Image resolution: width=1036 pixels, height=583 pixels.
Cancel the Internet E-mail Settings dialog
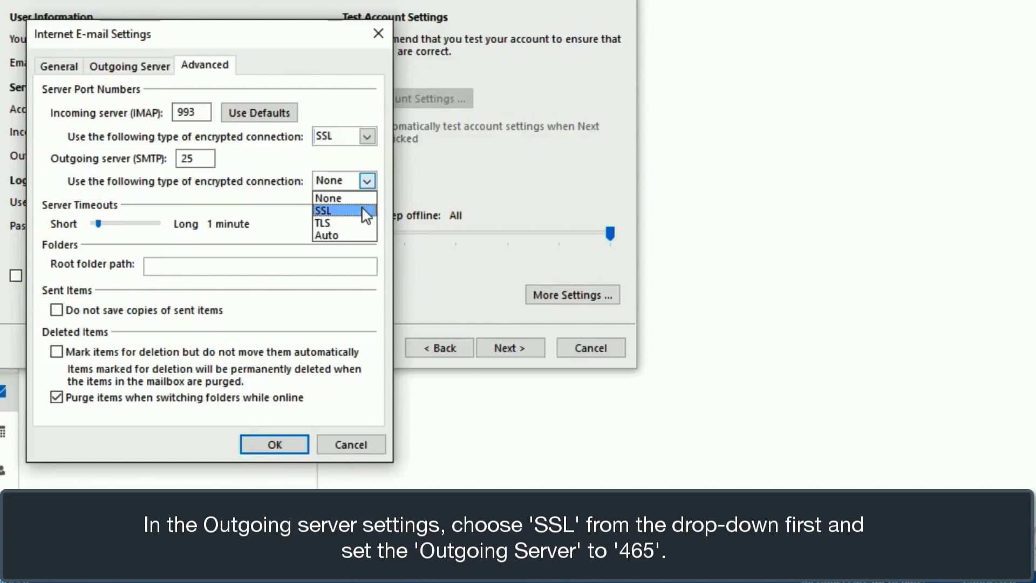coord(351,445)
